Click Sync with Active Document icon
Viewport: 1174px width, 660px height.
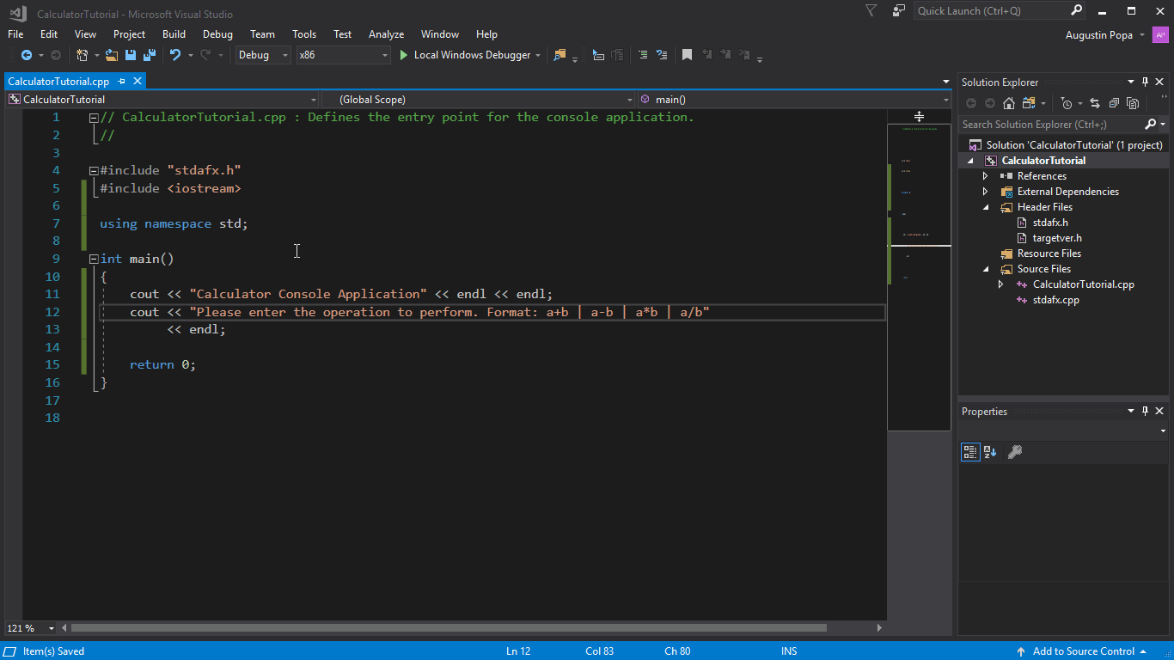[1095, 103]
